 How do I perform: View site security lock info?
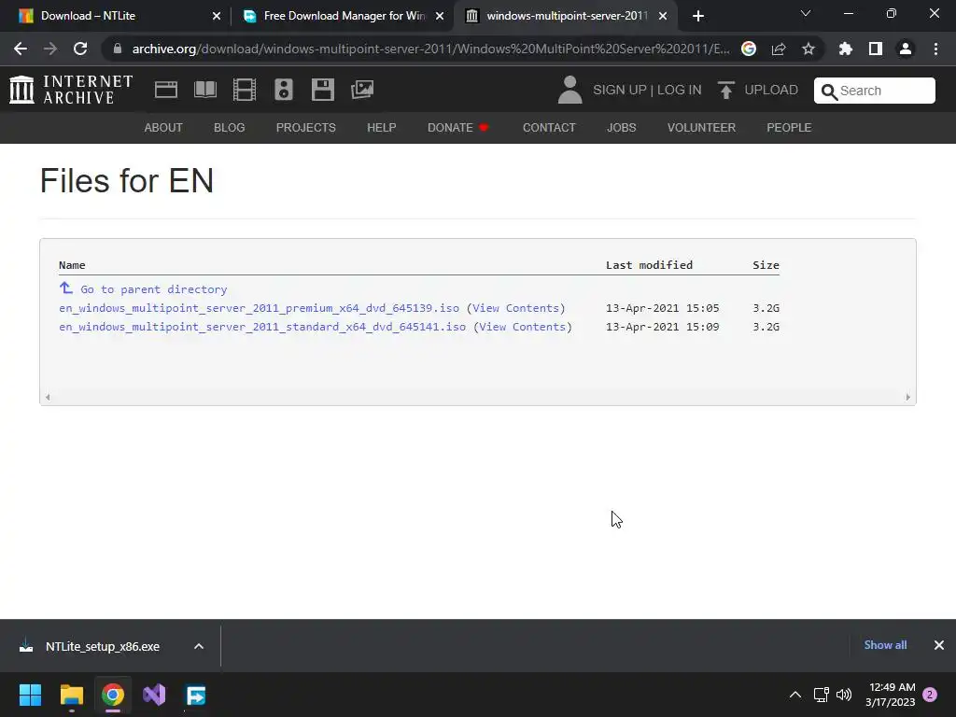coord(118,49)
